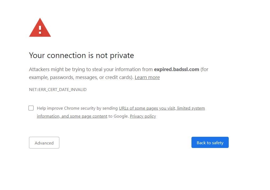Tick the Help improve Chrome security checkbox
Image resolution: width=270 pixels, height=190 pixels.
(x=31, y=108)
